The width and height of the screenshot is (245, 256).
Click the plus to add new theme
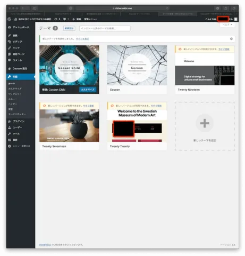click(x=205, y=123)
